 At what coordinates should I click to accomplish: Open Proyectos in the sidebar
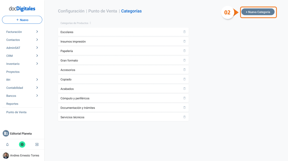[x=13, y=72]
